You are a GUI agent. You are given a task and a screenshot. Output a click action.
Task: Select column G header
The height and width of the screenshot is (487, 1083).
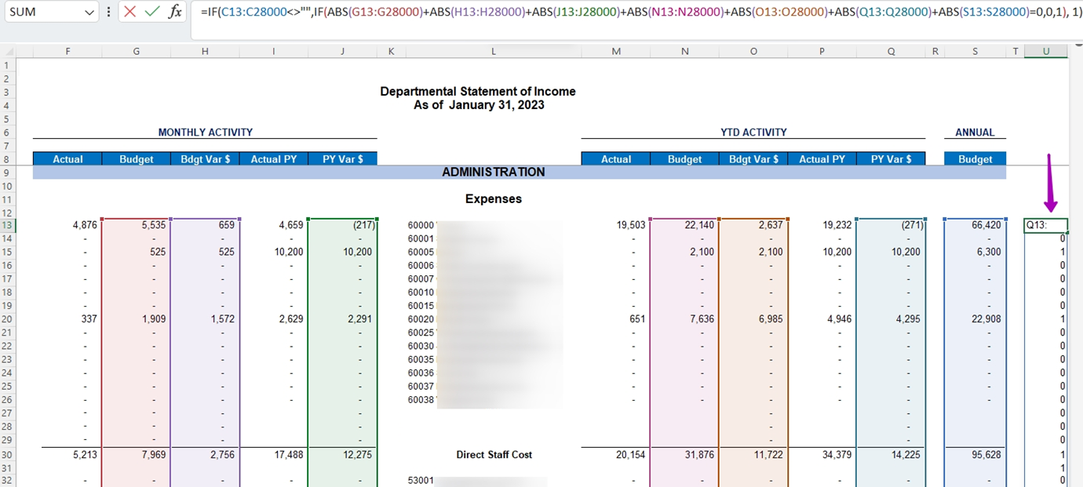(137, 52)
